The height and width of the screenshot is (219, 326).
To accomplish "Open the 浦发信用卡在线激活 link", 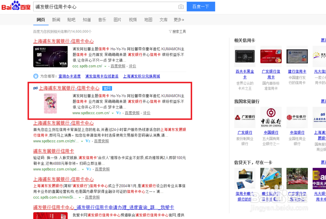I will click(102, 76).
